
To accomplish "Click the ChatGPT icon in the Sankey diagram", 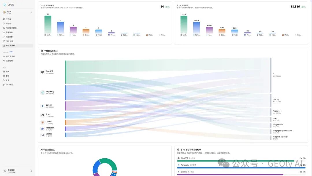I will tap(42, 72).
